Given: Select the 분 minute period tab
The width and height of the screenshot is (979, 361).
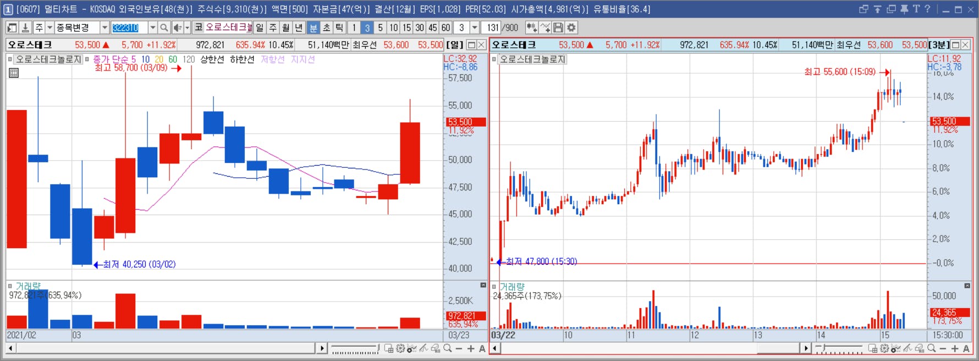Looking at the screenshot, I should point(313,28).
